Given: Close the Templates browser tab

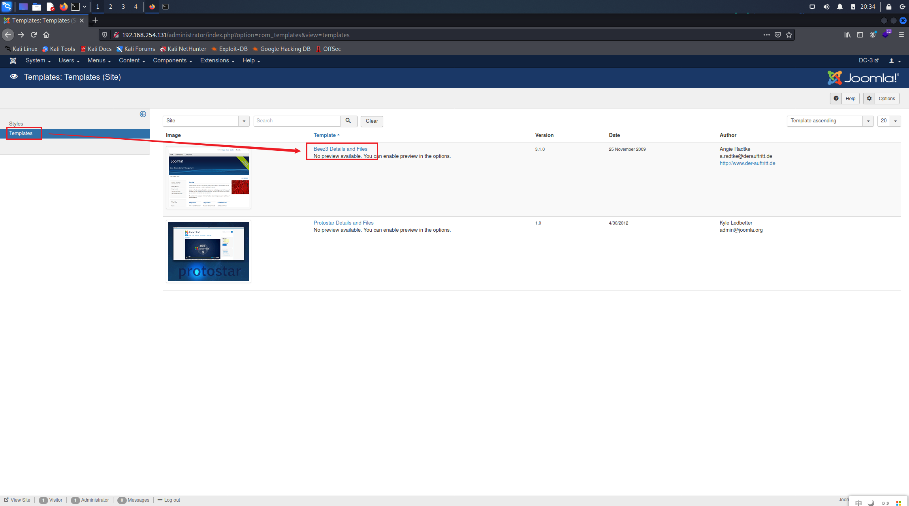Looking at the screenshot, I should click(82, 21).
